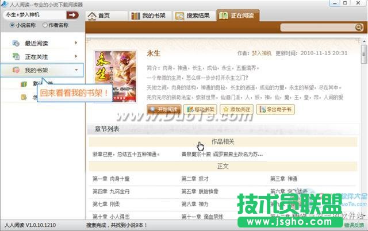Open chapter 第二章 奴才
This screenshot has height=231, width=368.
[x=195, y=179]
